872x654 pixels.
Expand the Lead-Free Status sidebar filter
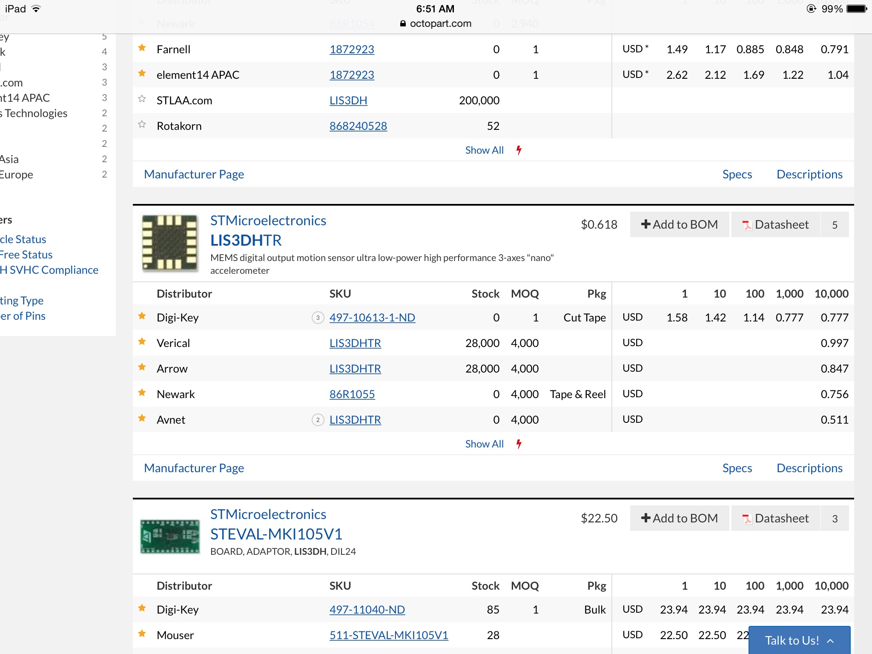click(x=26, y=255)
